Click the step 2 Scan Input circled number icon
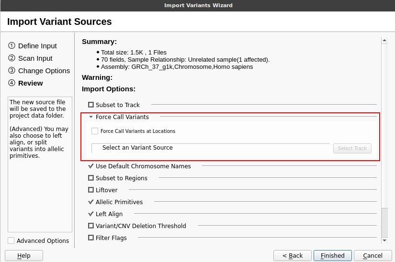This screenshot has height=262, width=395. coord(11,58)
